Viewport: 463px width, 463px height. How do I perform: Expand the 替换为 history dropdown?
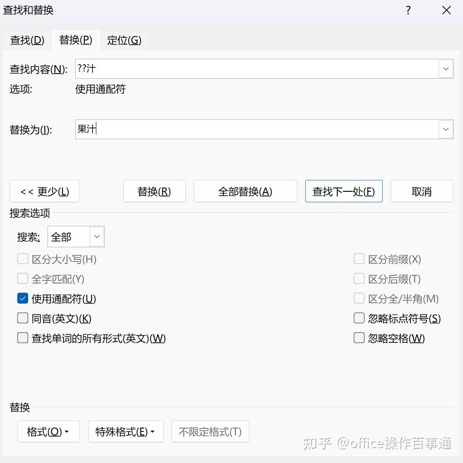(446, 130)
